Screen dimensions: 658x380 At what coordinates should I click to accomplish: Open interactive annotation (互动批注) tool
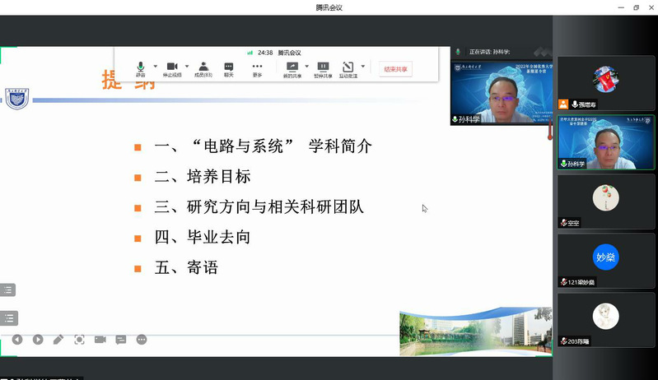pos(348,68)
